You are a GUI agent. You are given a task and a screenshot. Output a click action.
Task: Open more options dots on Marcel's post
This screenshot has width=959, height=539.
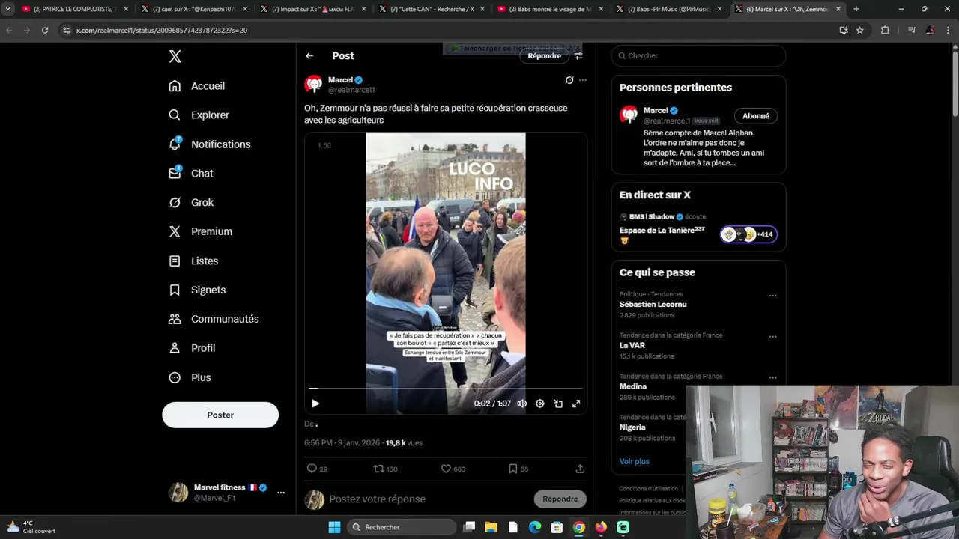[582, 80]
